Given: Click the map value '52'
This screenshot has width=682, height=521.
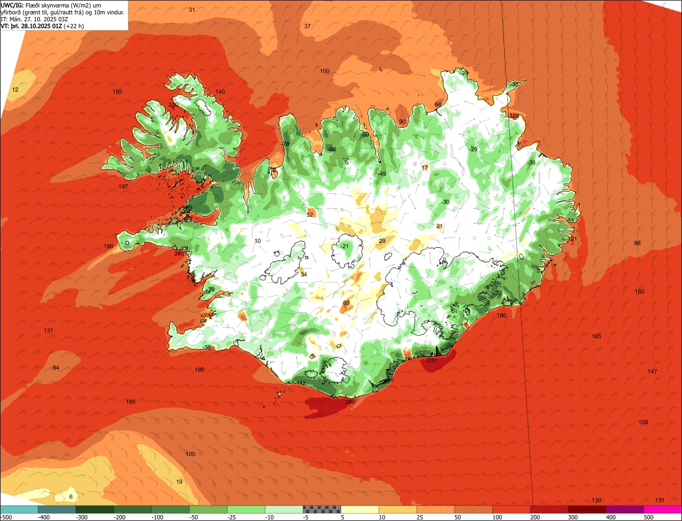Looking at the screenshot, I should click(310, 215).
